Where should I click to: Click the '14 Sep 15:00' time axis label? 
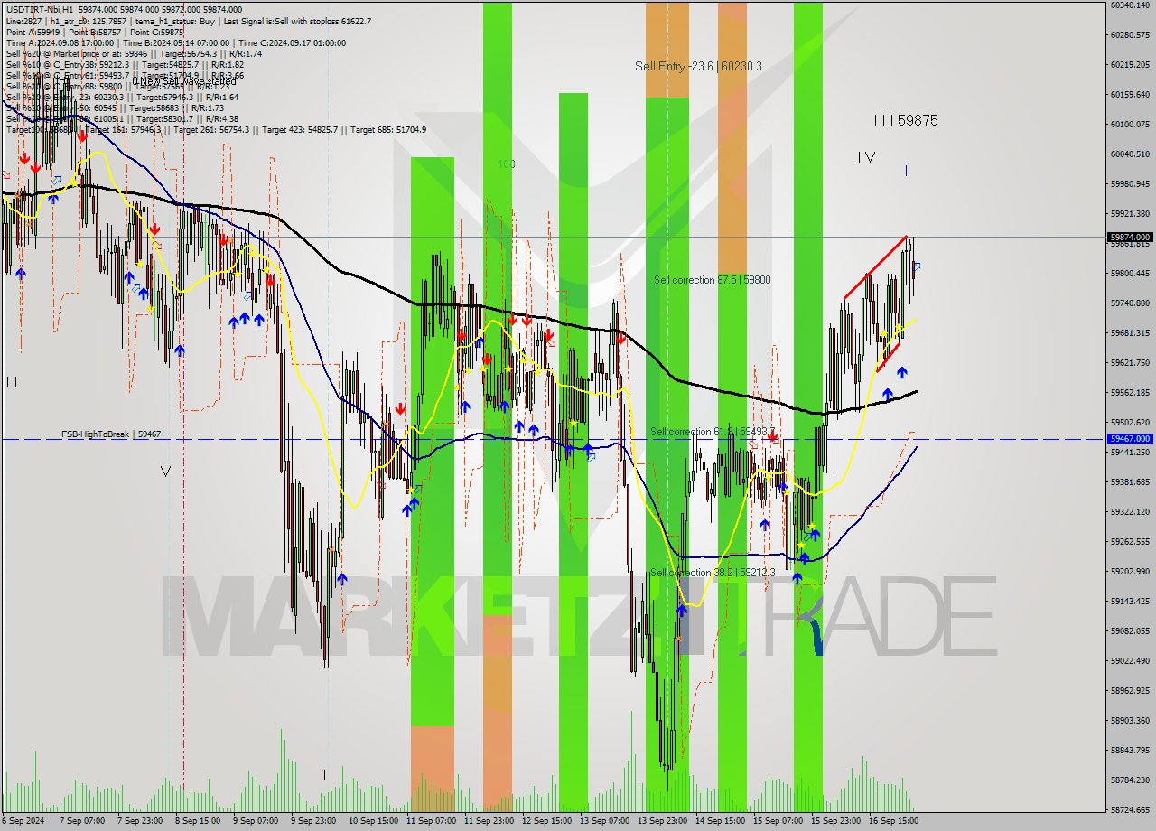[x=720, y=821]
